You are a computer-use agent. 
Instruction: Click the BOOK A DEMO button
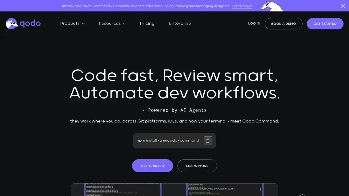tap(284, 24)
